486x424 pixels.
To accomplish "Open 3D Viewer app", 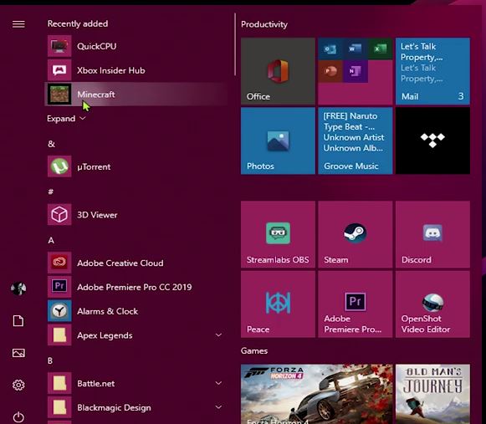I will [x=136, y=214].
